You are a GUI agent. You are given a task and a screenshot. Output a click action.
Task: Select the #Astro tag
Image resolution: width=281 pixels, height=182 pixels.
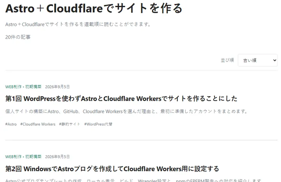(11, 124)
